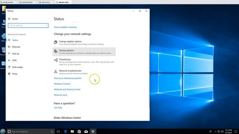
Task: Click the Network troubleshooter warning triangle icon
Action: [56, 71]
